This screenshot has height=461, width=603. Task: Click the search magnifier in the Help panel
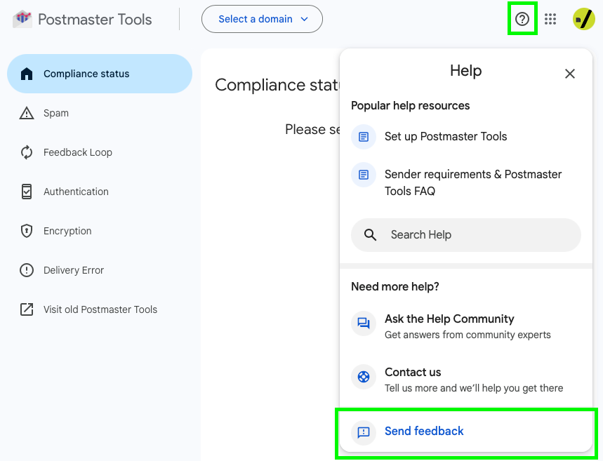[x=370, y=235]
